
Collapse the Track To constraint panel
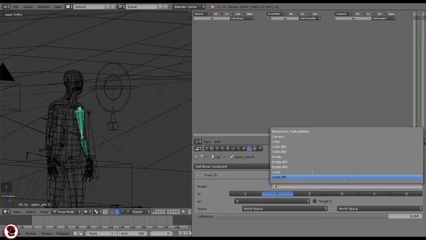[198, 175]
